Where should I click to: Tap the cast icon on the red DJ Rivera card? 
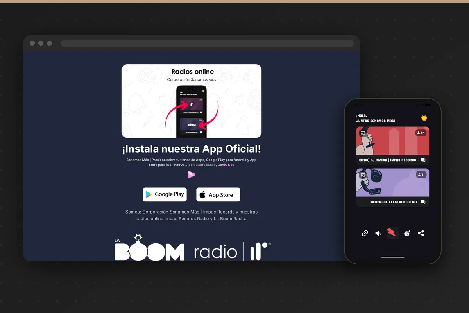(x=363, y=133)
